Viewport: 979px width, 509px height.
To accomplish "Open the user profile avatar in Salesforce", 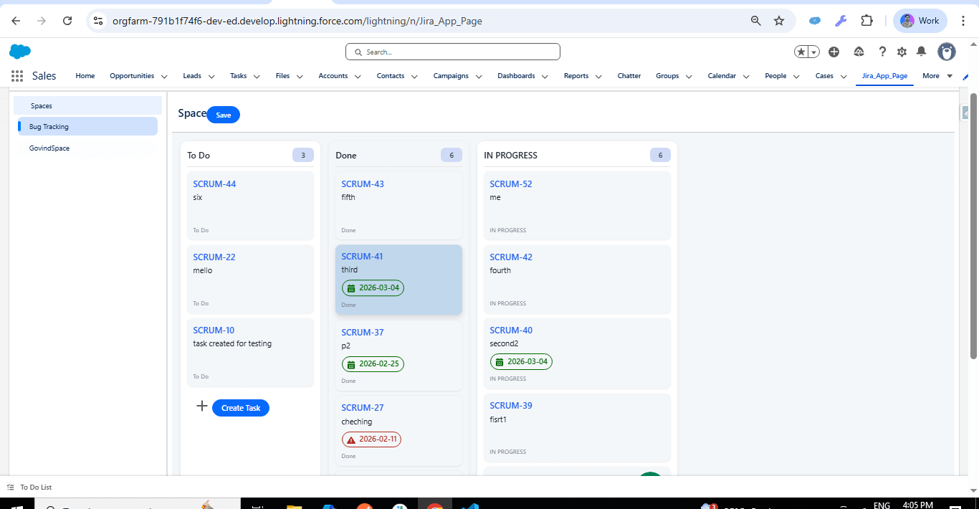I will click(x=947, y=52).
